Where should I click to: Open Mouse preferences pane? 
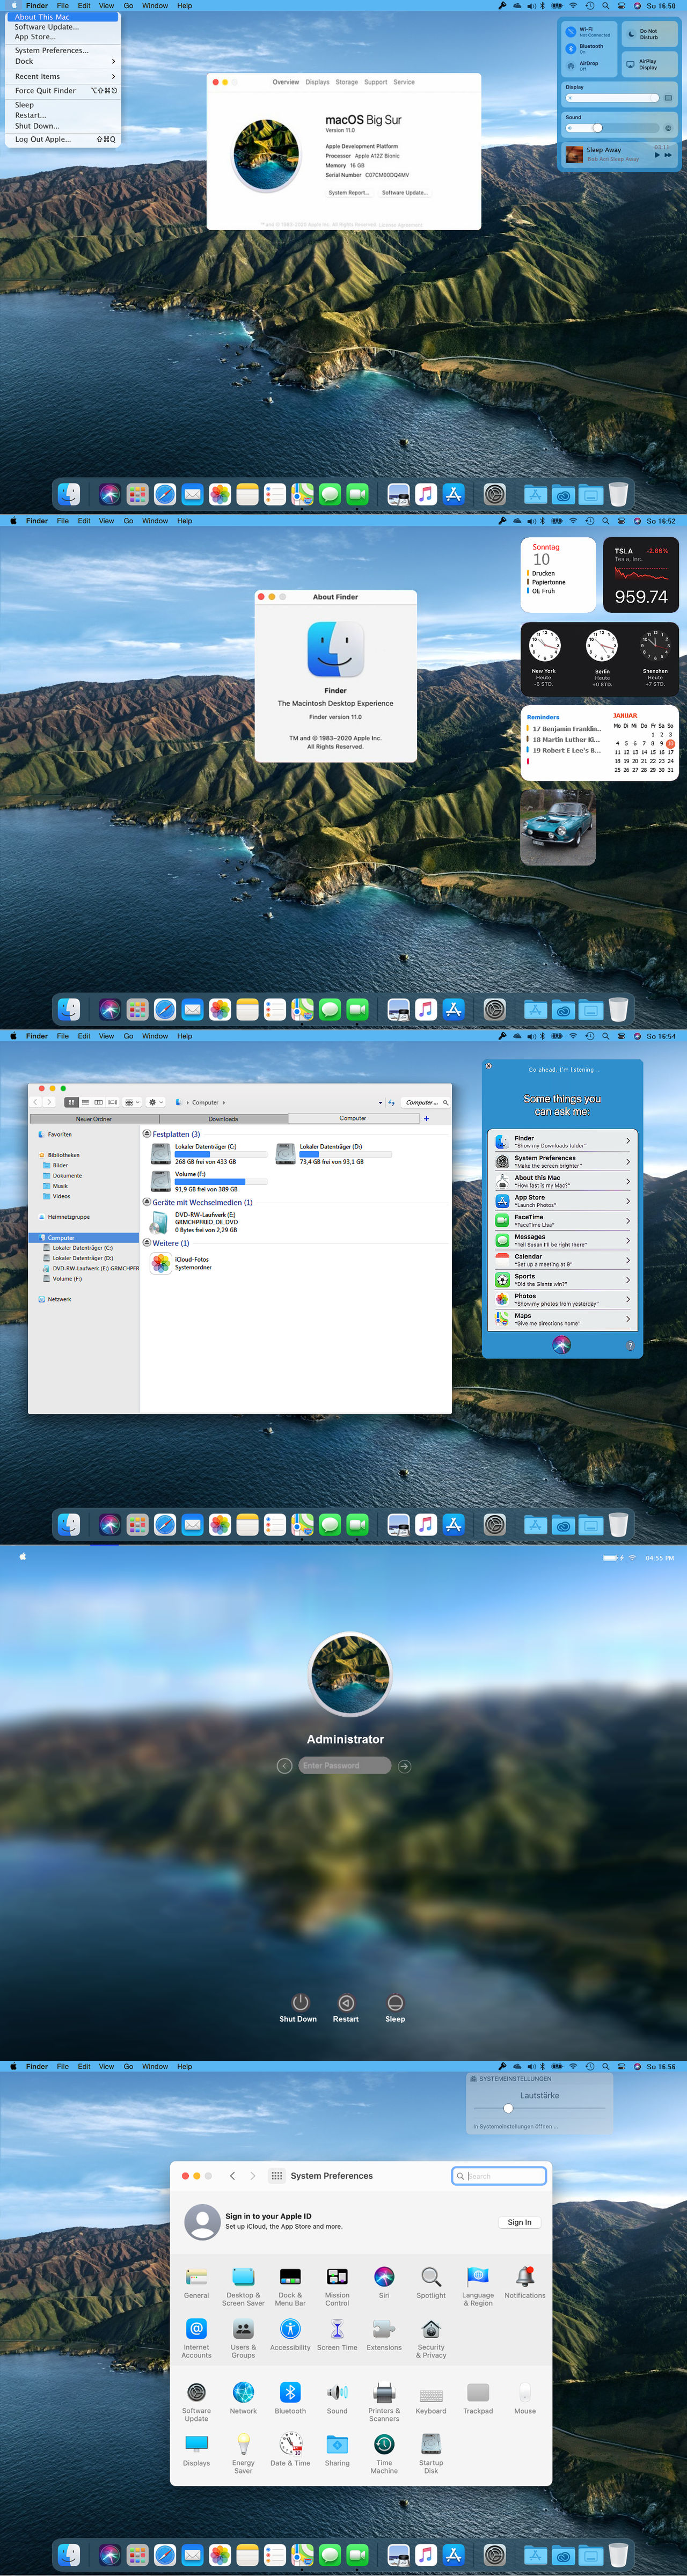tap(525, 2400)
